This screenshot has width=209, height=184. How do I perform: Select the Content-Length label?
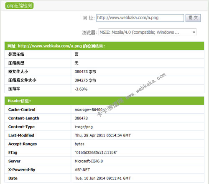(x=24, y=118)
